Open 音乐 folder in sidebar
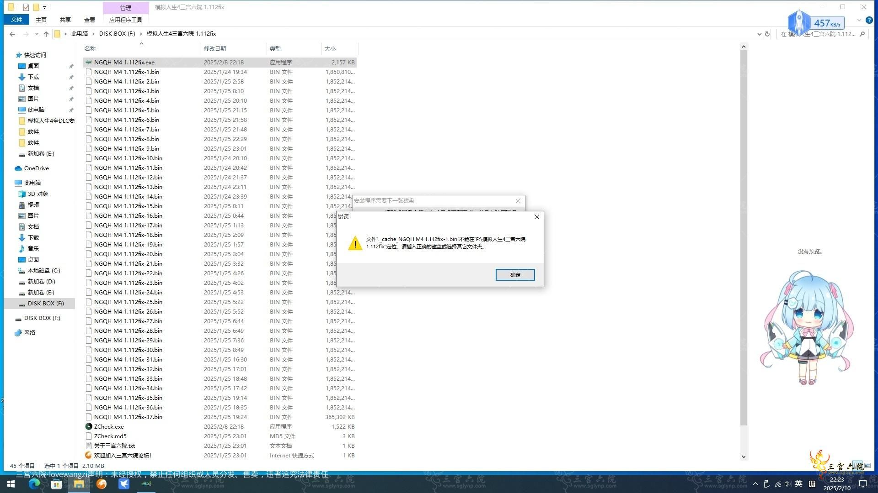Viewport: 878px width, 493px height. pos(33,249)
